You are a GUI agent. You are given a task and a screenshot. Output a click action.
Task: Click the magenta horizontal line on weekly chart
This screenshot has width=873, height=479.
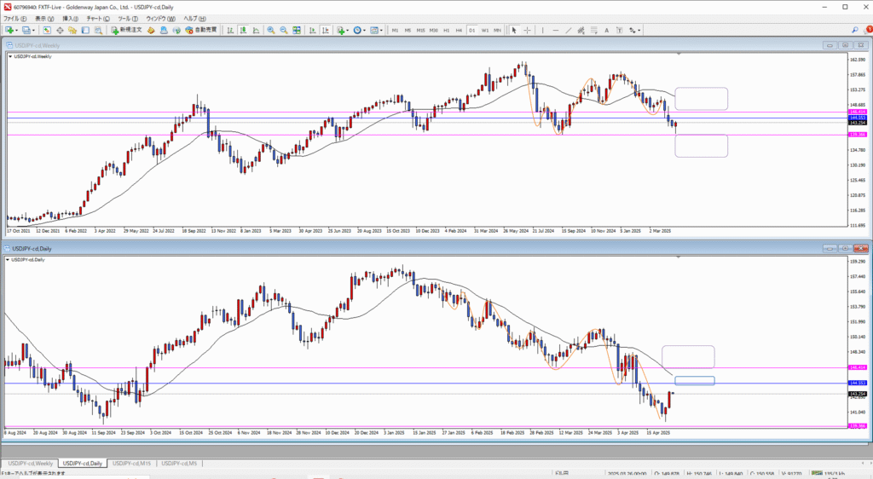point(341,135)
